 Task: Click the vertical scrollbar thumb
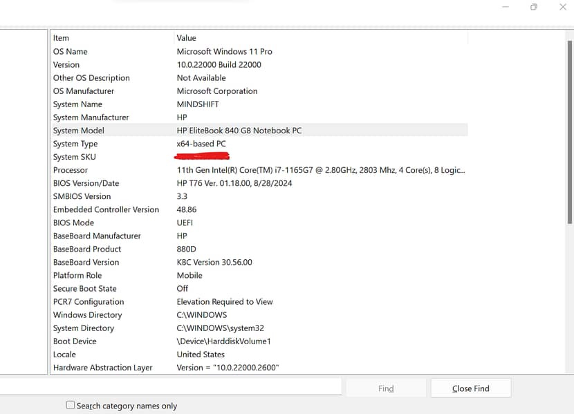(569, 131)
